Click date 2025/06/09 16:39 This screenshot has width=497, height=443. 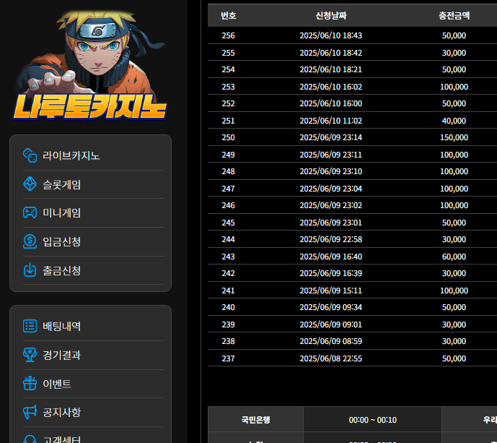pyautogui.click(x=331, y=273)
